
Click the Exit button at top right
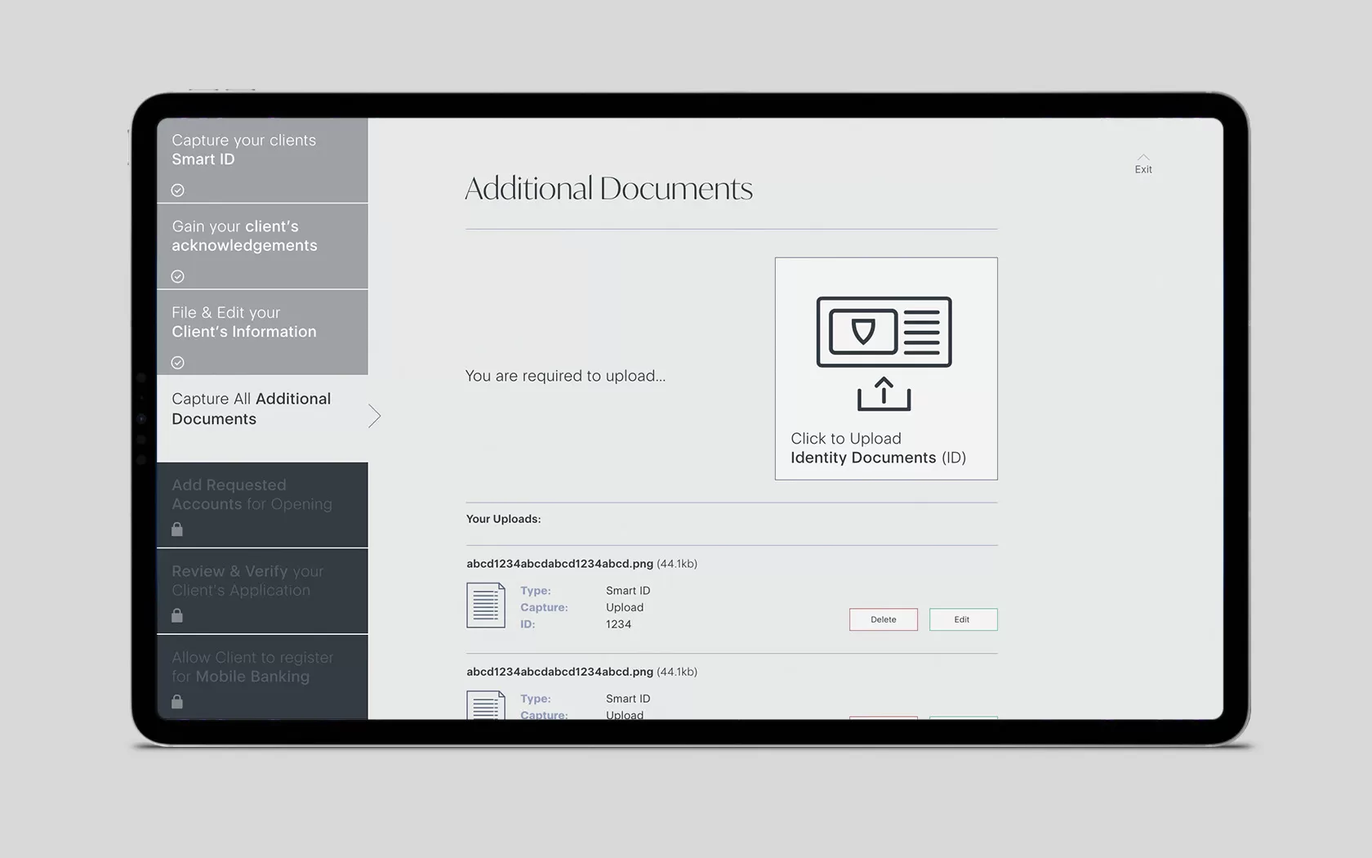1143,164
